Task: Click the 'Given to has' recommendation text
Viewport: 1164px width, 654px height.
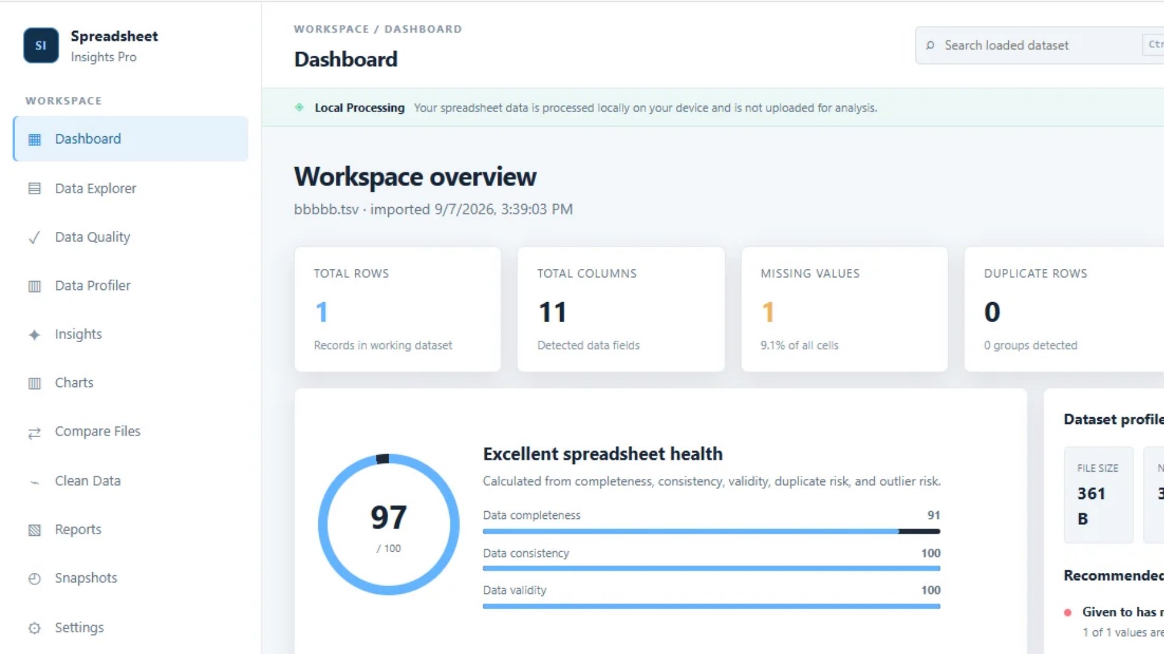Action: tap(1123, 612)
